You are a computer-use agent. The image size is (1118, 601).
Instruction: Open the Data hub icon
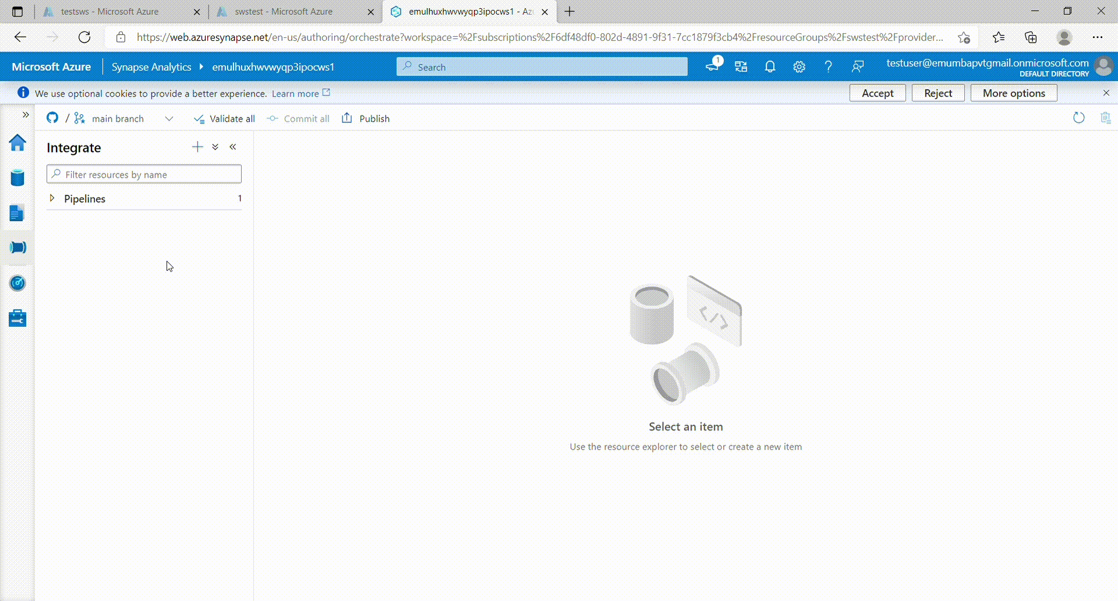(x=17, y=178)
